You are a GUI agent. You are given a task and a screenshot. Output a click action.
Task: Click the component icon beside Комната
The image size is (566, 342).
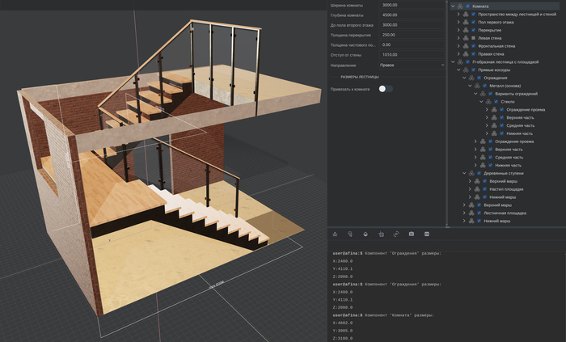pos(461,6)
